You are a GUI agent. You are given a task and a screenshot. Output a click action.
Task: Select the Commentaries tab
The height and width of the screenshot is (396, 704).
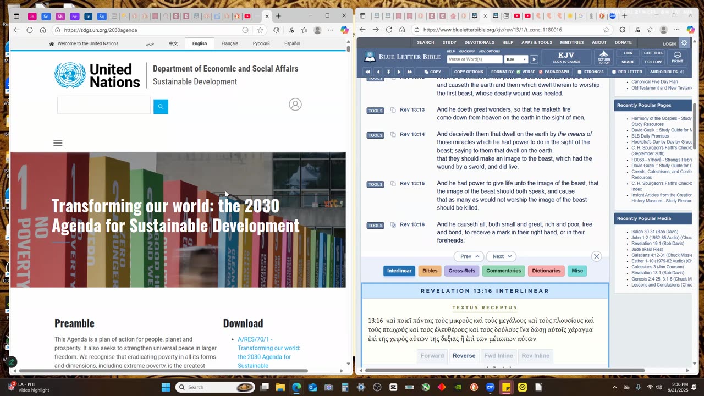click(x=503, y=271)
